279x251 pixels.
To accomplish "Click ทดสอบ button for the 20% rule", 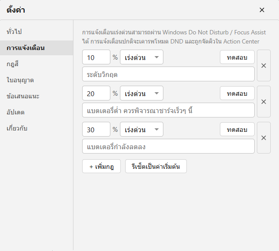I will point(237,93).
